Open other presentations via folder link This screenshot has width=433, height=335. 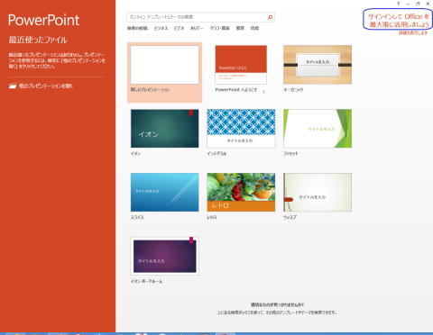[x=41, y=86]
